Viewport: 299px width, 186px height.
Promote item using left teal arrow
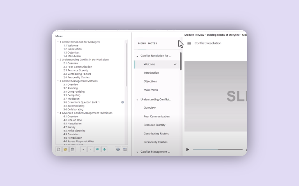(97, 149)
